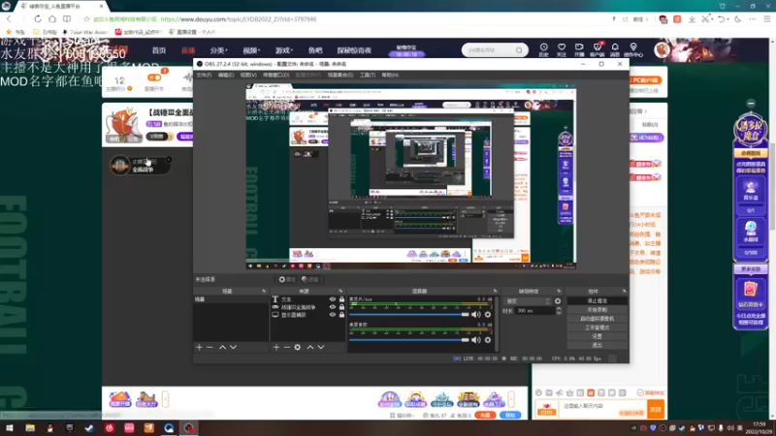Open the Douyu client download icon
The height and width of the screenshot is (436, 776).
(598, 50)
